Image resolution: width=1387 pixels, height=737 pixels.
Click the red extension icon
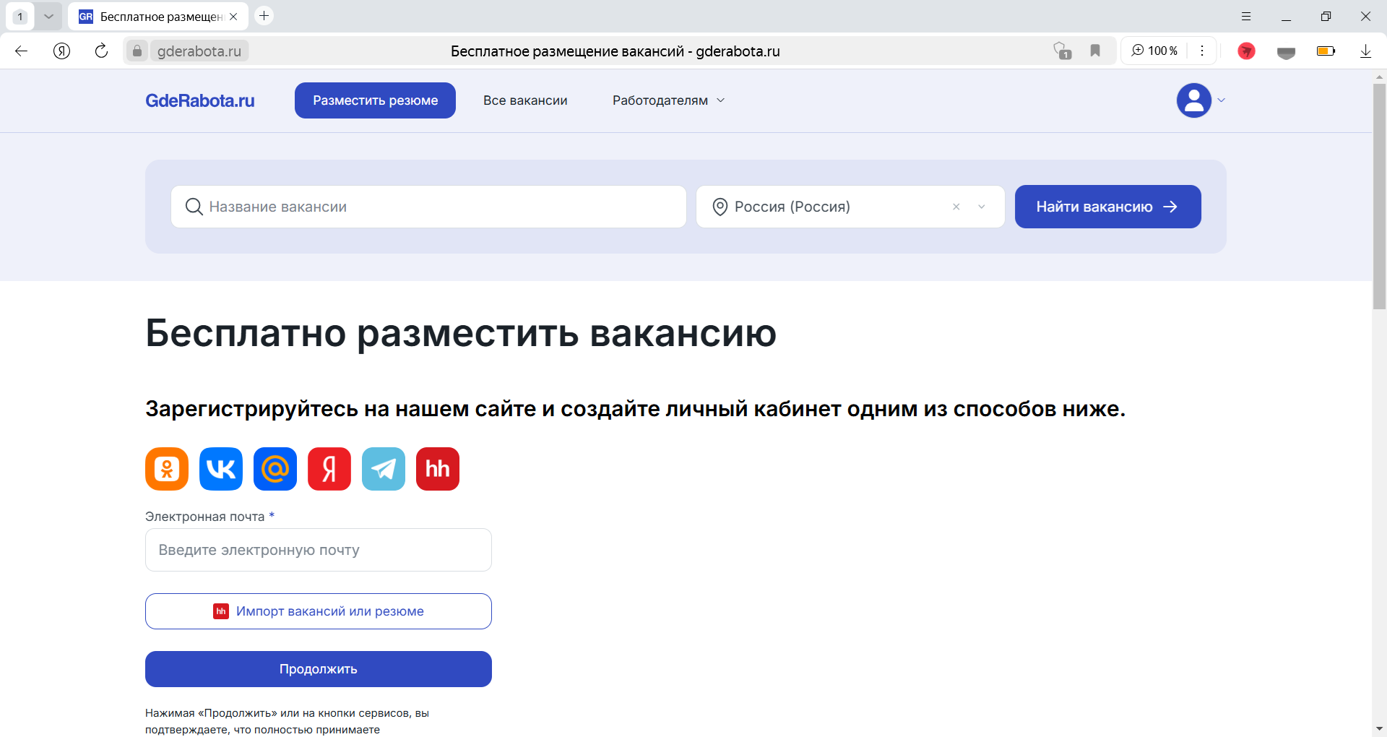[x=1246, y=51]
